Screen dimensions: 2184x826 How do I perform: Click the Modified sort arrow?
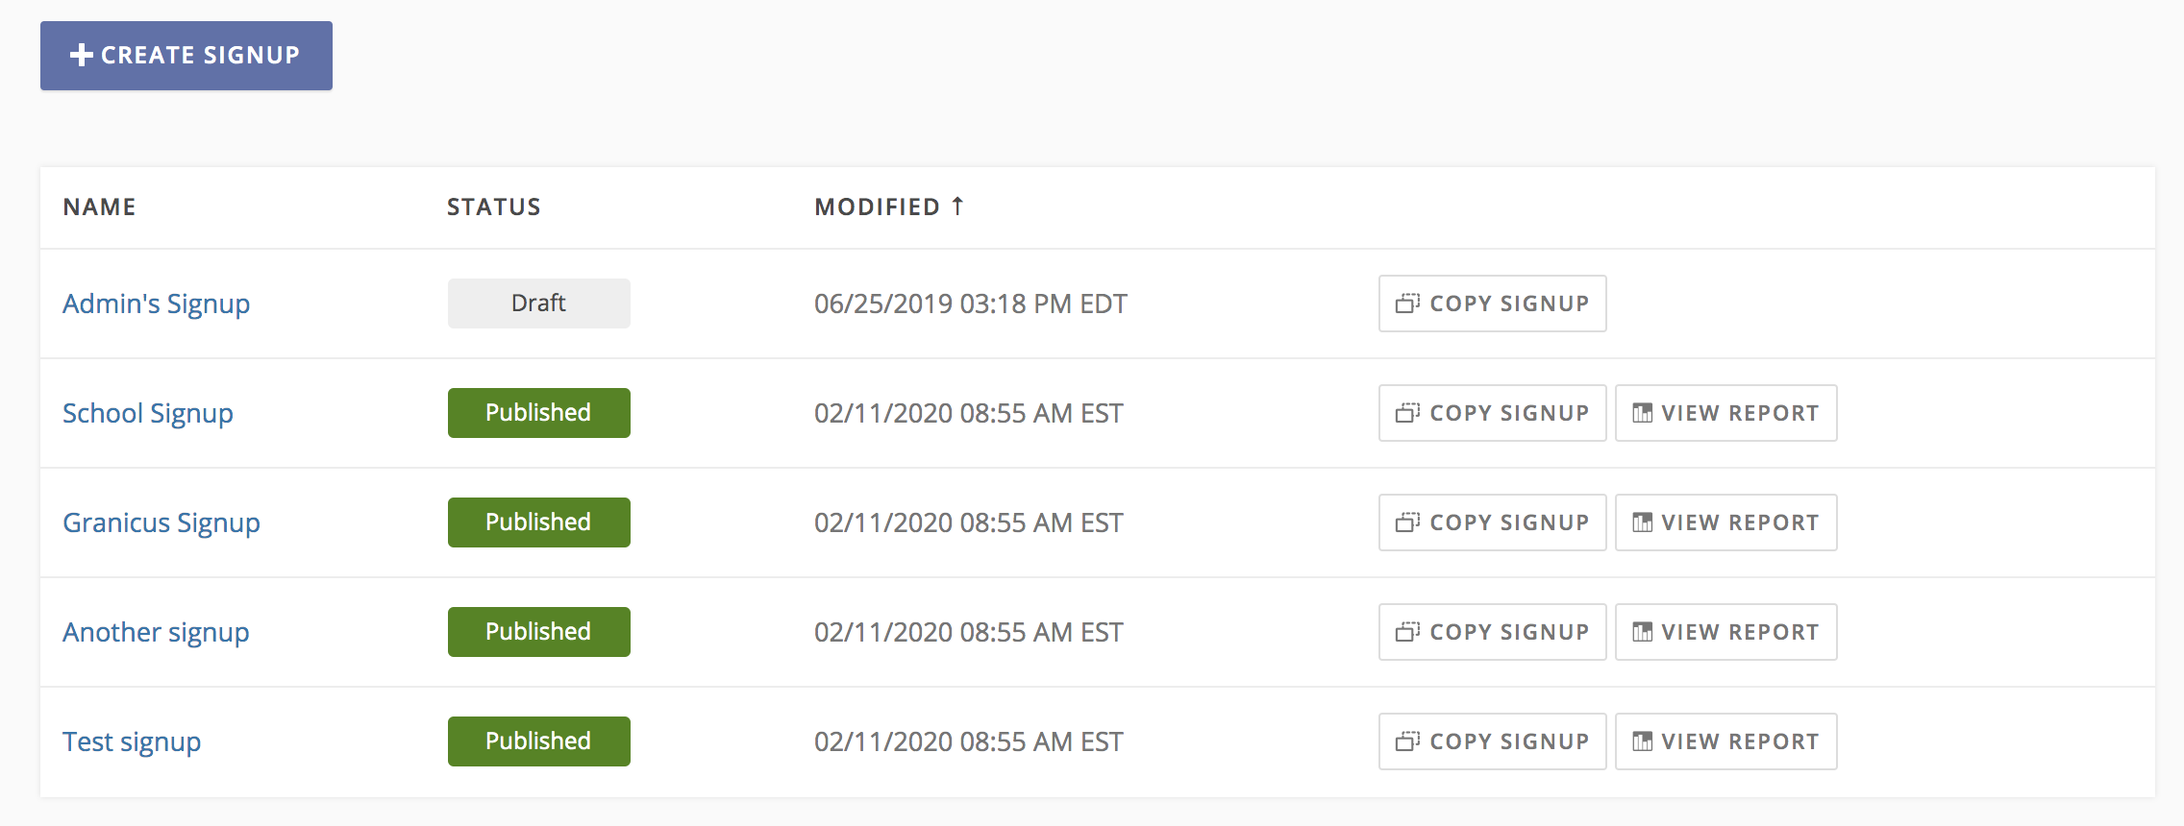pyautogui.click(x=957, y=205)
